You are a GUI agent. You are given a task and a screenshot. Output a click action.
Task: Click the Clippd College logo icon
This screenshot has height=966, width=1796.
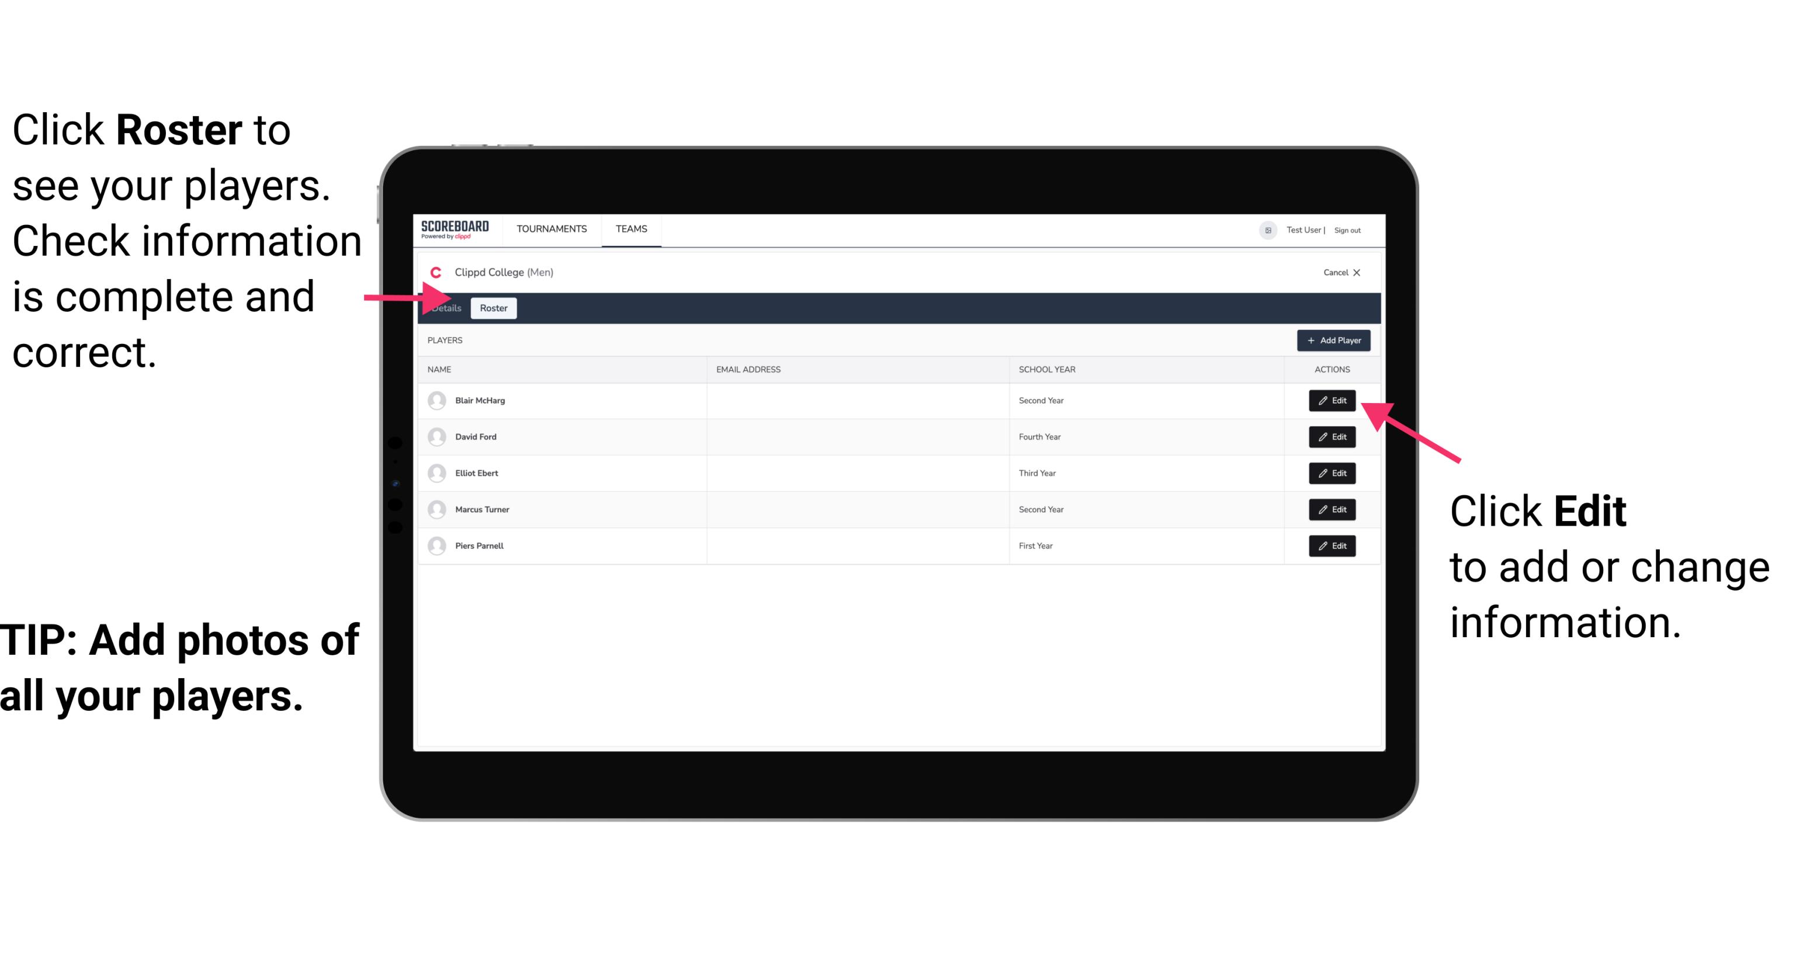[x=434, y=271]
